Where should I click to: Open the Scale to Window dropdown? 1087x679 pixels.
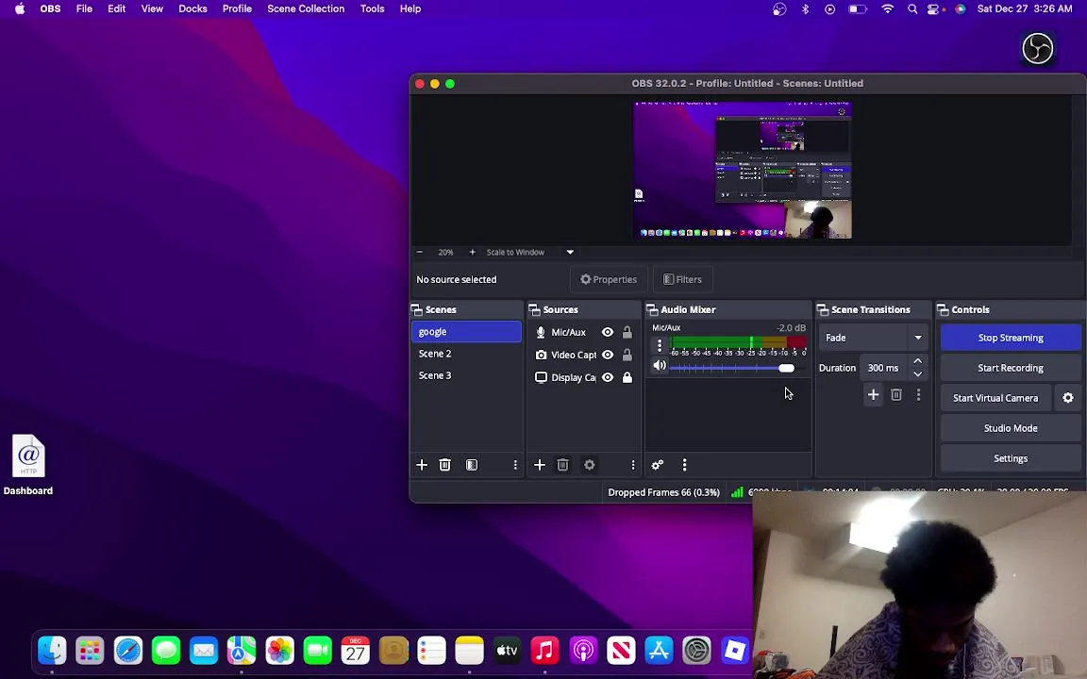[x=529, y=252]
